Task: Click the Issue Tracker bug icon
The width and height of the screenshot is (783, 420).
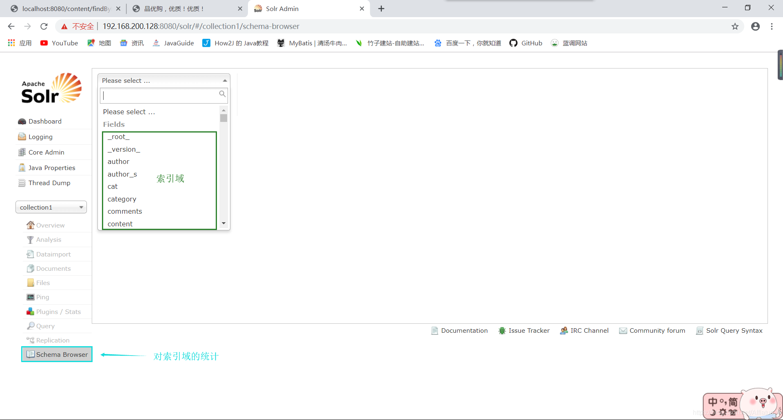Action: pyautogui.click(x=502, y=331)
